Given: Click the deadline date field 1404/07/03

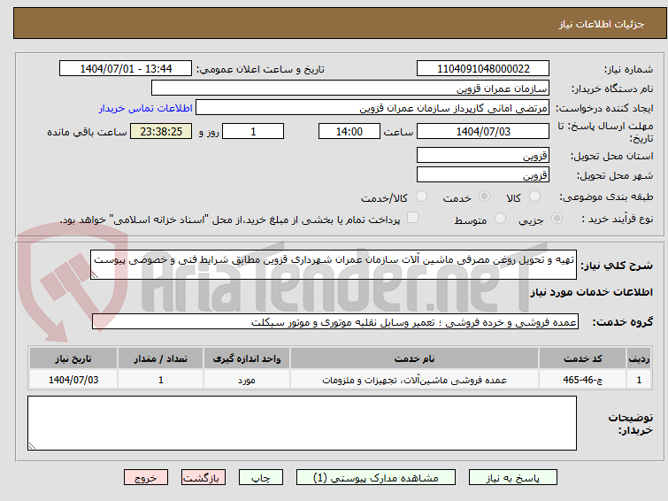Looking at the screenshot, I should tap(483, 131).
